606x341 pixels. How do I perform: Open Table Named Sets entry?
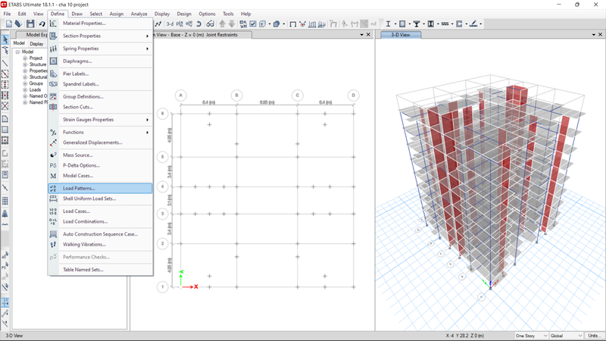click(100, 270)
